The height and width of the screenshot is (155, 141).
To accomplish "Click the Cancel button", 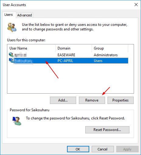I will click(103, 149).
